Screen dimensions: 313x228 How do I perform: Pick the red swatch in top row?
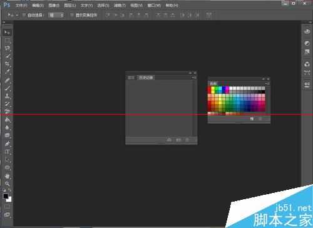(209, 88)
